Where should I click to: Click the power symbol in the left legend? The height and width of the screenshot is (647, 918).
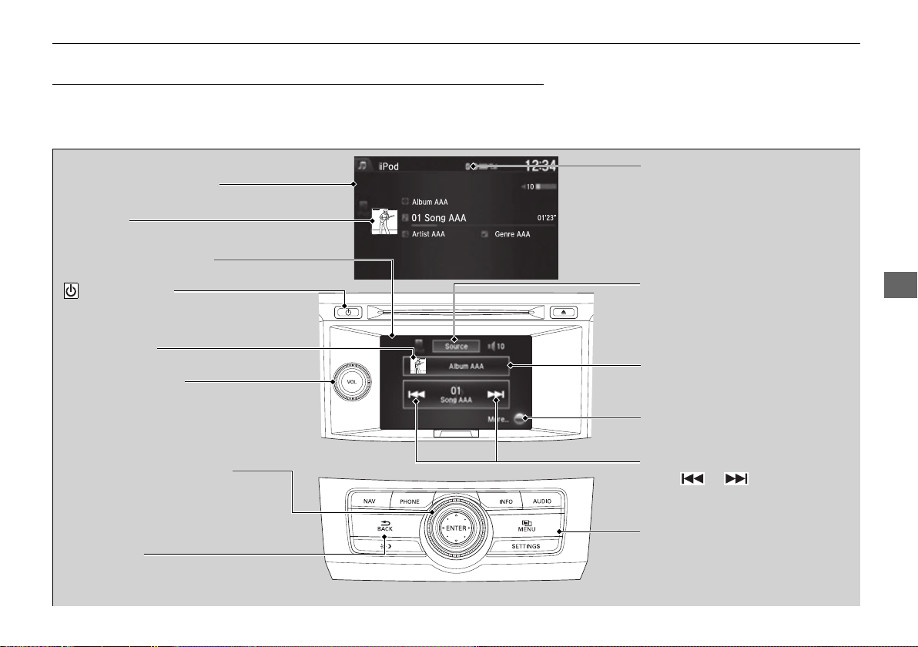(x=71, y=290)
